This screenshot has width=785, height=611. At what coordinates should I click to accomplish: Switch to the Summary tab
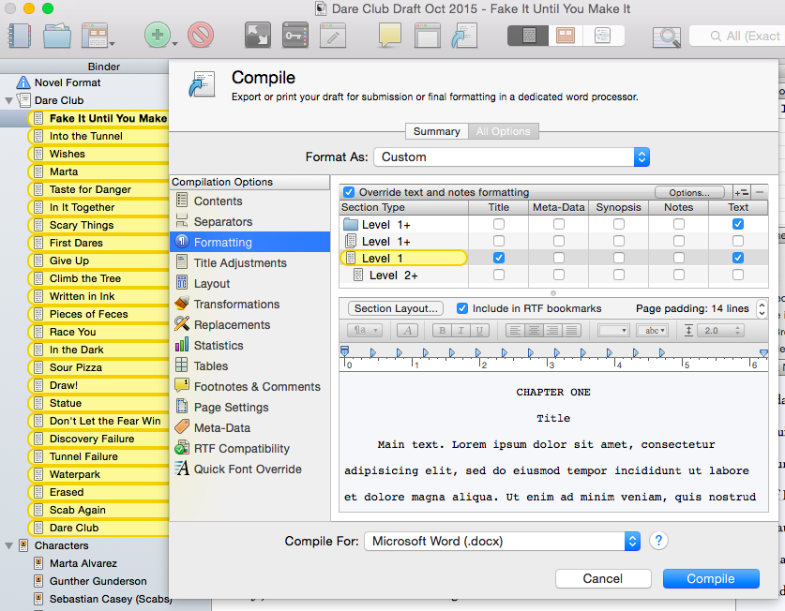tap(436, 131)
